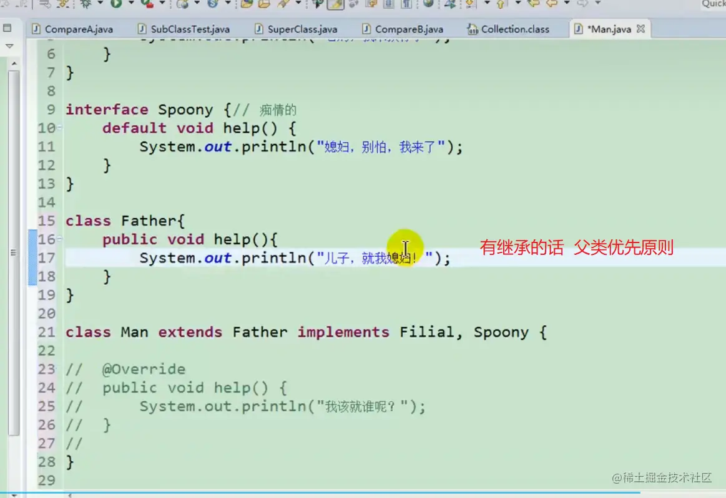The image size is (726, 498).
Task: Click line number 17 in the gutter
Action: (x=46, y=257)
